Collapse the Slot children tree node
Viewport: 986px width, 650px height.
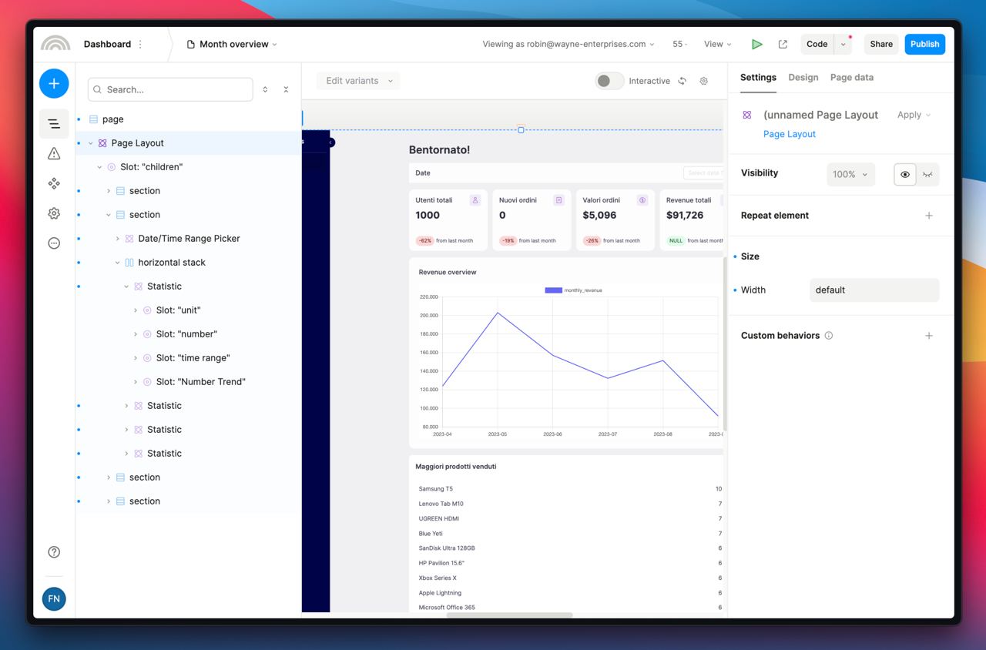[x=99, y=167]
